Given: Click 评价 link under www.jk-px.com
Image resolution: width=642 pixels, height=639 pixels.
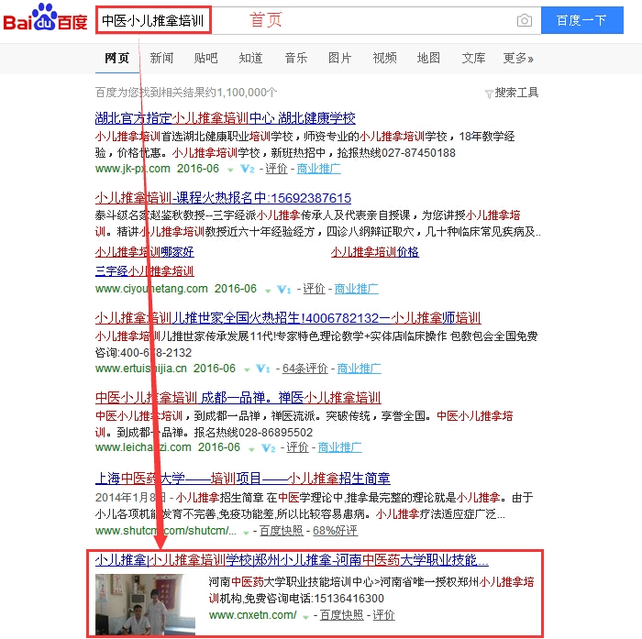Looking at the screenshot, I should [x=276, y=169].
